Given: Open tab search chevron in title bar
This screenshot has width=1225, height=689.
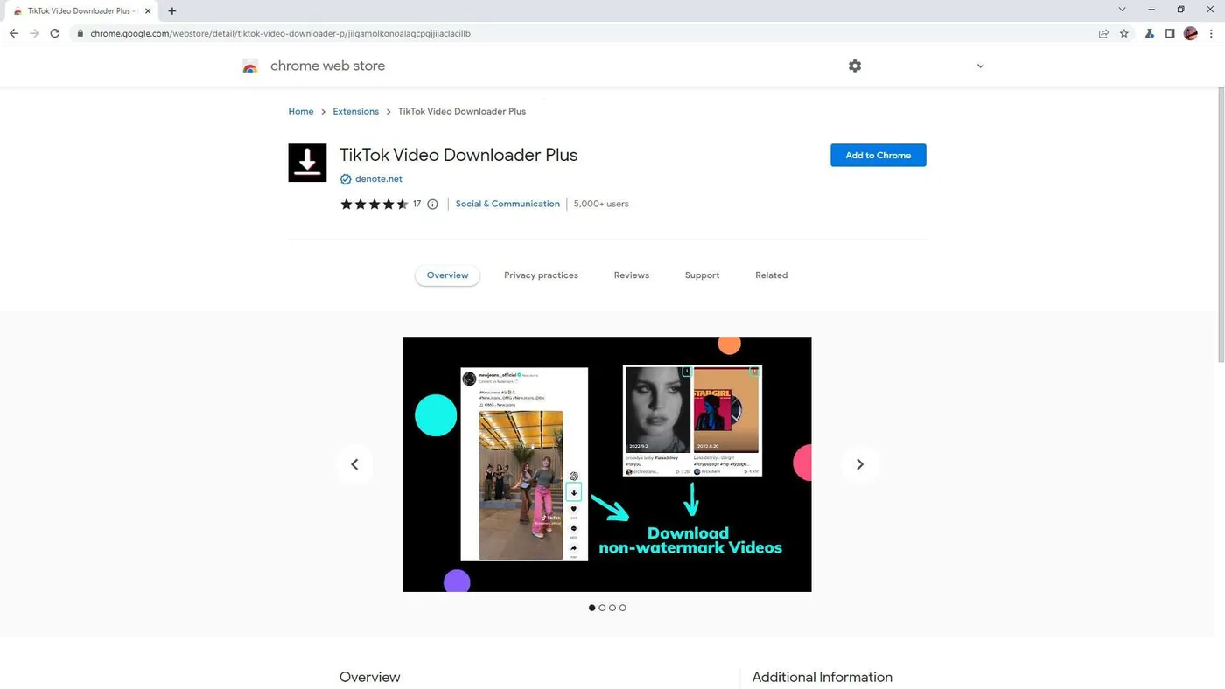Looking at the screenshot, I should coord(1122,10).
